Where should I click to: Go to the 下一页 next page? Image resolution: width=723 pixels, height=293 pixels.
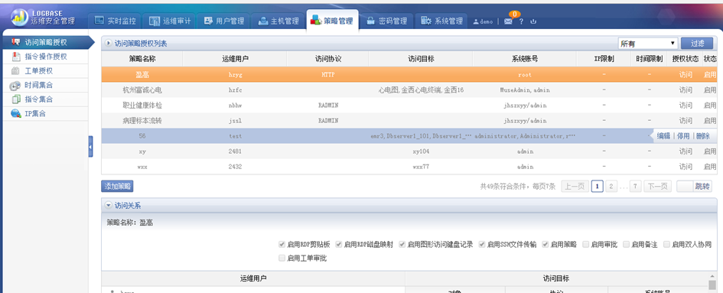coord(657,187)
